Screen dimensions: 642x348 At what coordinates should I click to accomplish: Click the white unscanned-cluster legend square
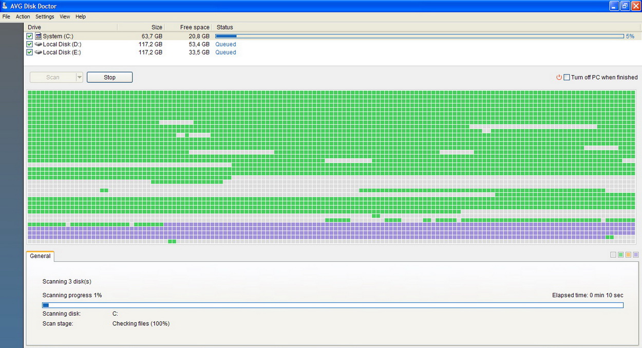[613, 254]
